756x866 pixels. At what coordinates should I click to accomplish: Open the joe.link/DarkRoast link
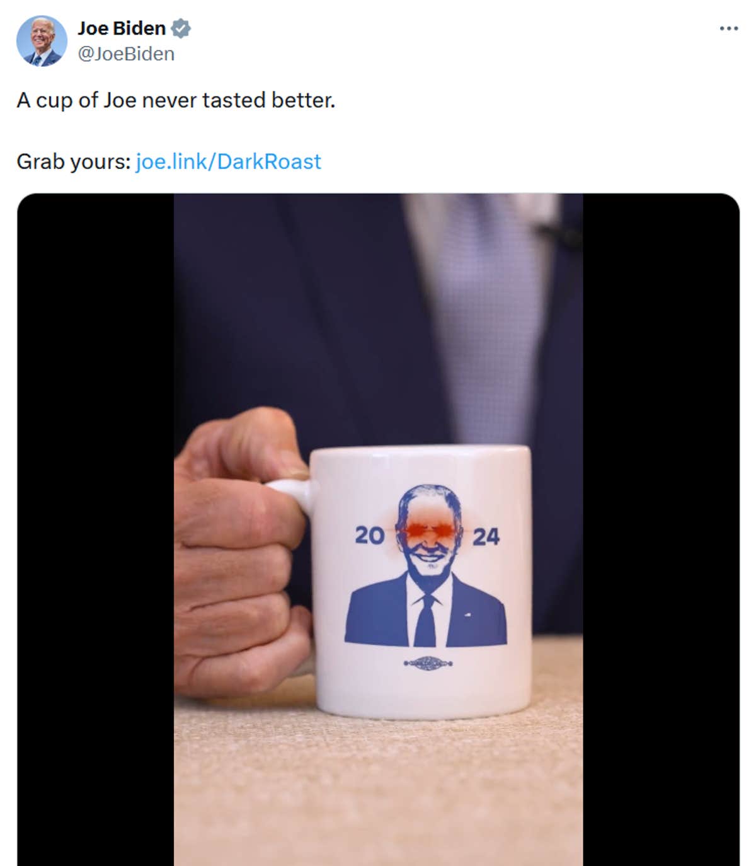228,161
